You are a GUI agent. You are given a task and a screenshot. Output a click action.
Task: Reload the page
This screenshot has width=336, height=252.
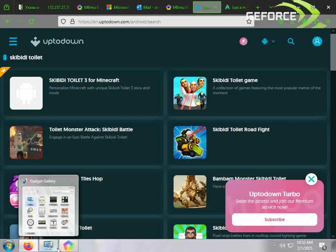31,21
